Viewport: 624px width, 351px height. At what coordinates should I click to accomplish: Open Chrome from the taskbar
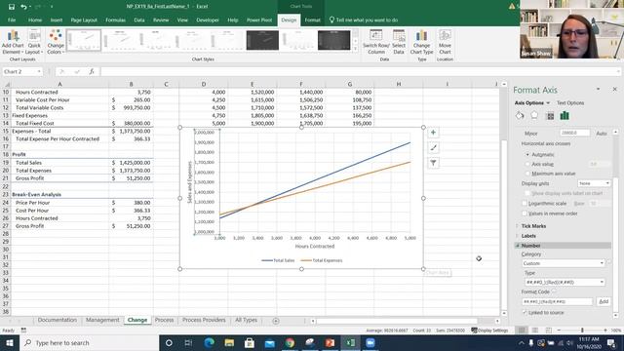(x=290, y=342)
